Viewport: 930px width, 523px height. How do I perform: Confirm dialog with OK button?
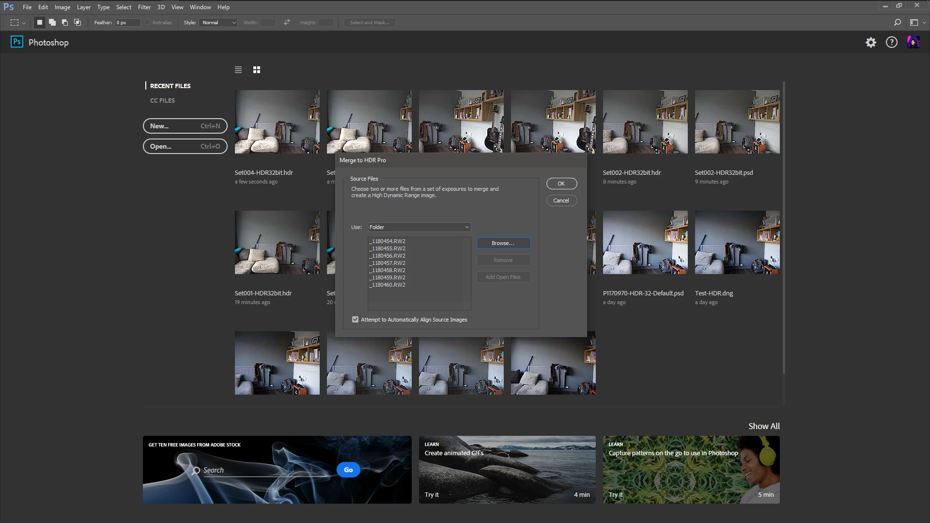click(x=561, y=184)
